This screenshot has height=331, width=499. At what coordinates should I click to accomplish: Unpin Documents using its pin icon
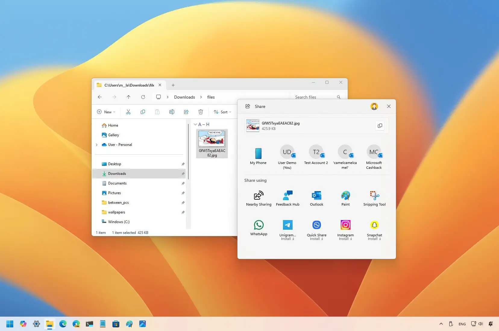pos(183,183)
